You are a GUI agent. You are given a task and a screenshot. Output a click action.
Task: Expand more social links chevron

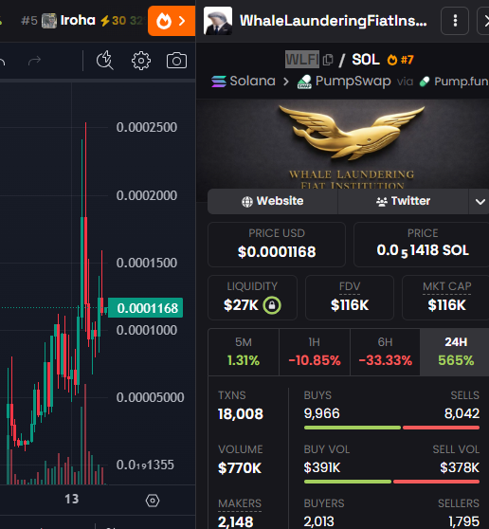click(x=480, y=202)
